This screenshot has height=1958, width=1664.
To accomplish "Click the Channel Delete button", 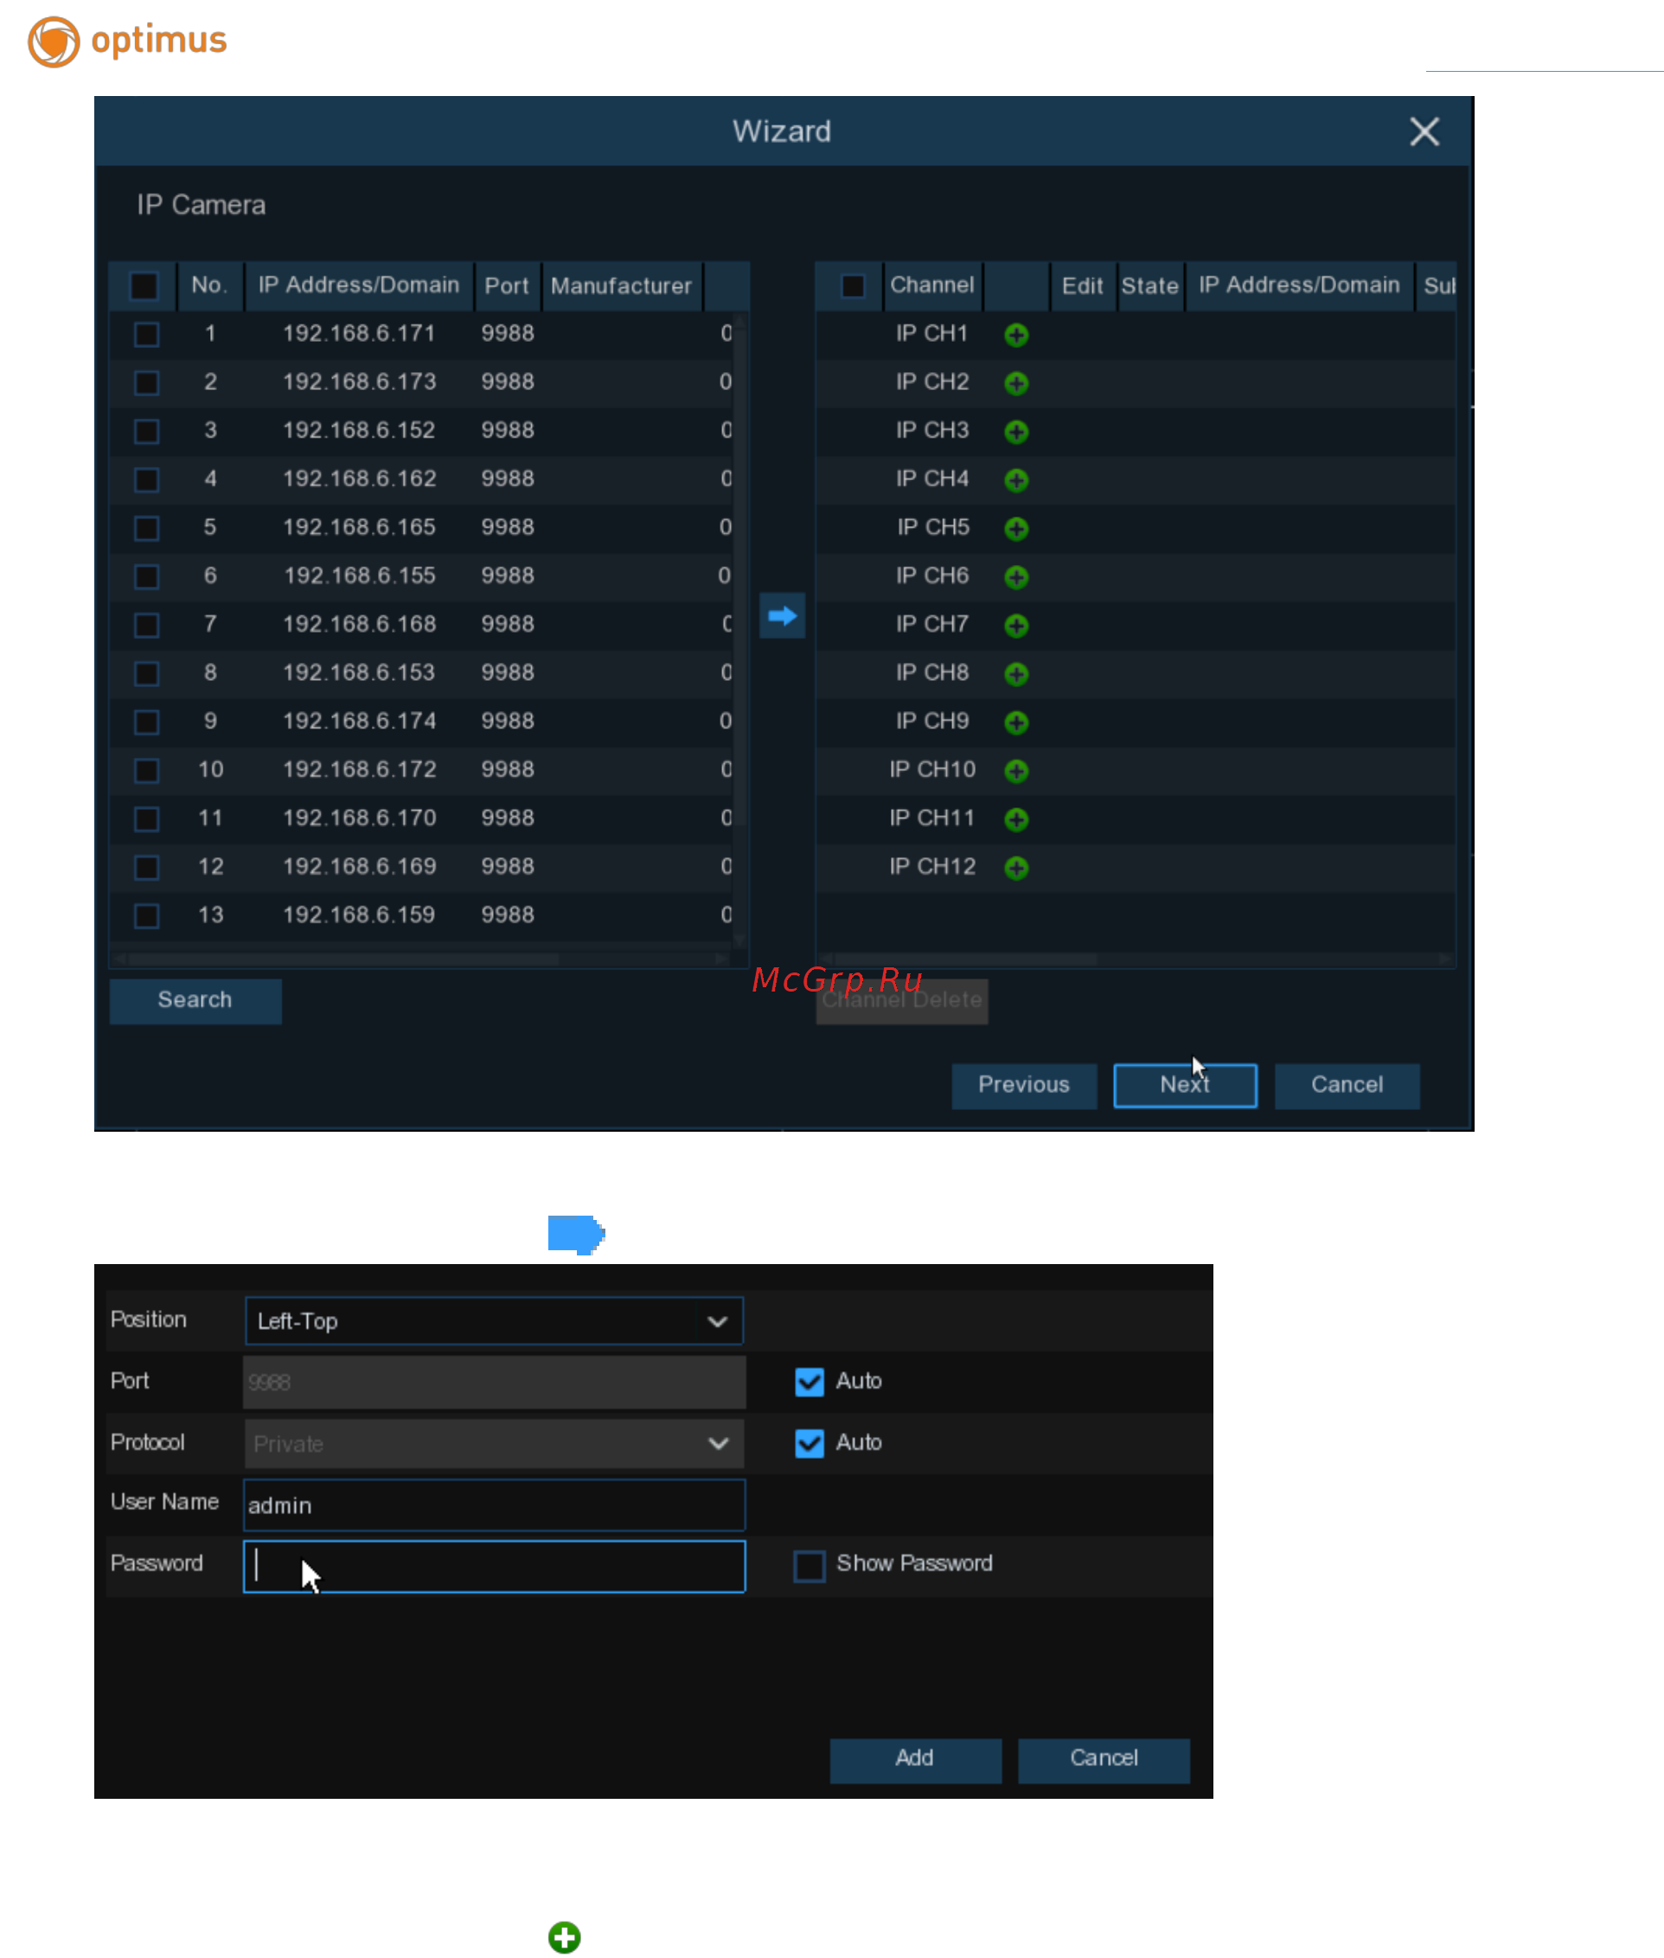I will 902,1000.
